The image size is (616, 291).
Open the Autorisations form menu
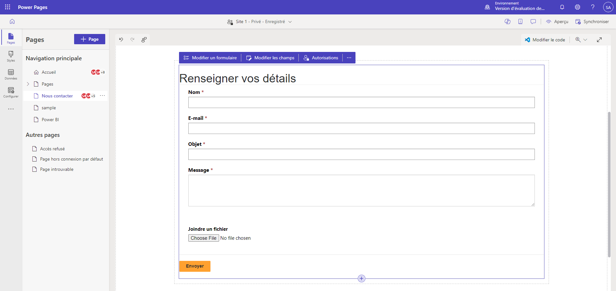(x=321, y=58)
